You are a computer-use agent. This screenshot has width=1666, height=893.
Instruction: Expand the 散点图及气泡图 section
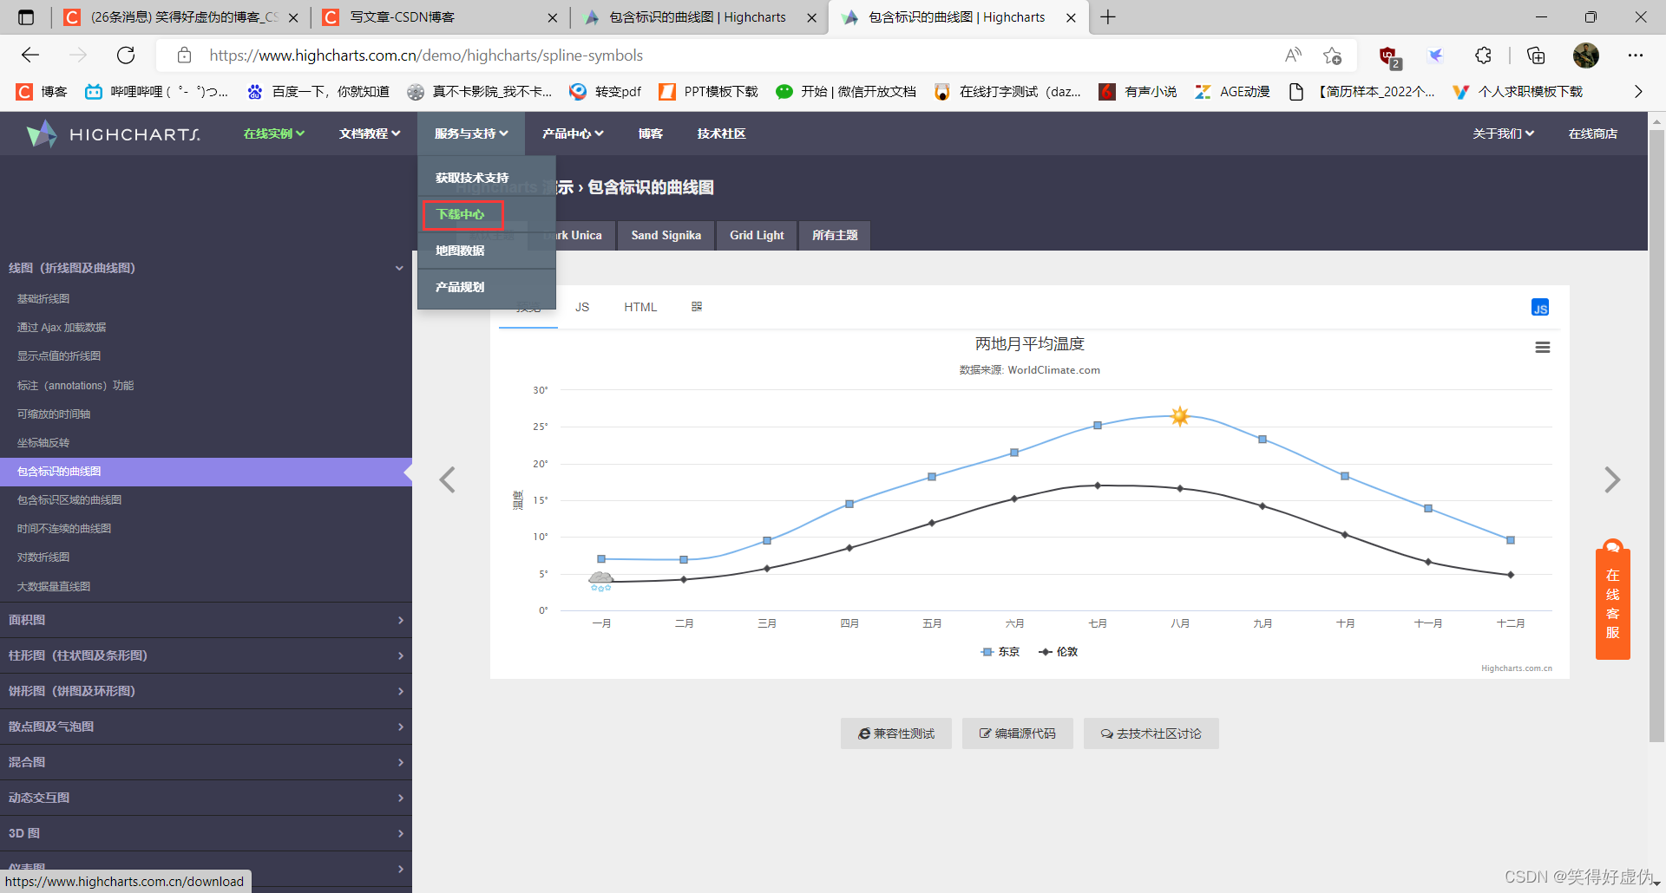click(206, 727)
